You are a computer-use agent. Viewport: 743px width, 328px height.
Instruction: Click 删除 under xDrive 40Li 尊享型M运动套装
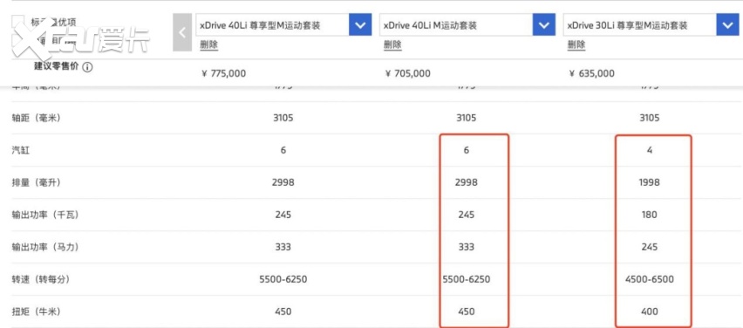209,45
